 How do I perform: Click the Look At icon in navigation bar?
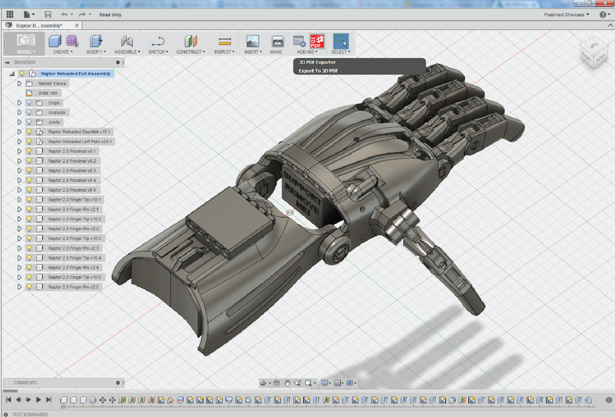pos(277,383)
